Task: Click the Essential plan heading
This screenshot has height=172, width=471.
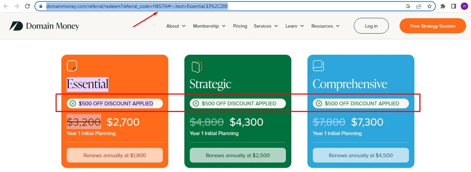Action: tap(88, 84)
